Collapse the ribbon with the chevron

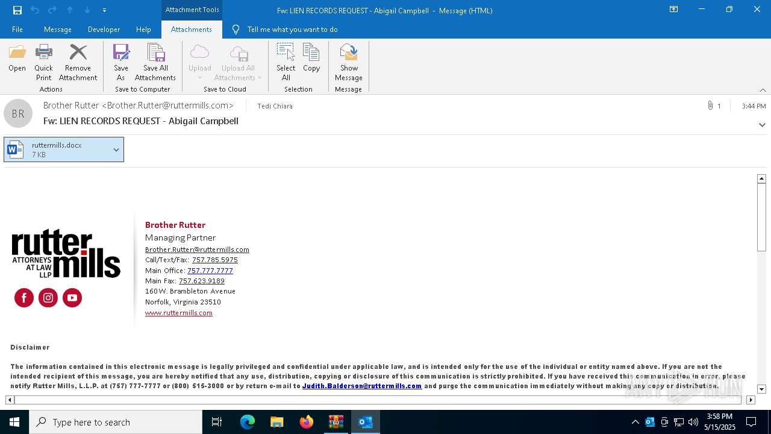pyautogui.click(x=763, y=90)
